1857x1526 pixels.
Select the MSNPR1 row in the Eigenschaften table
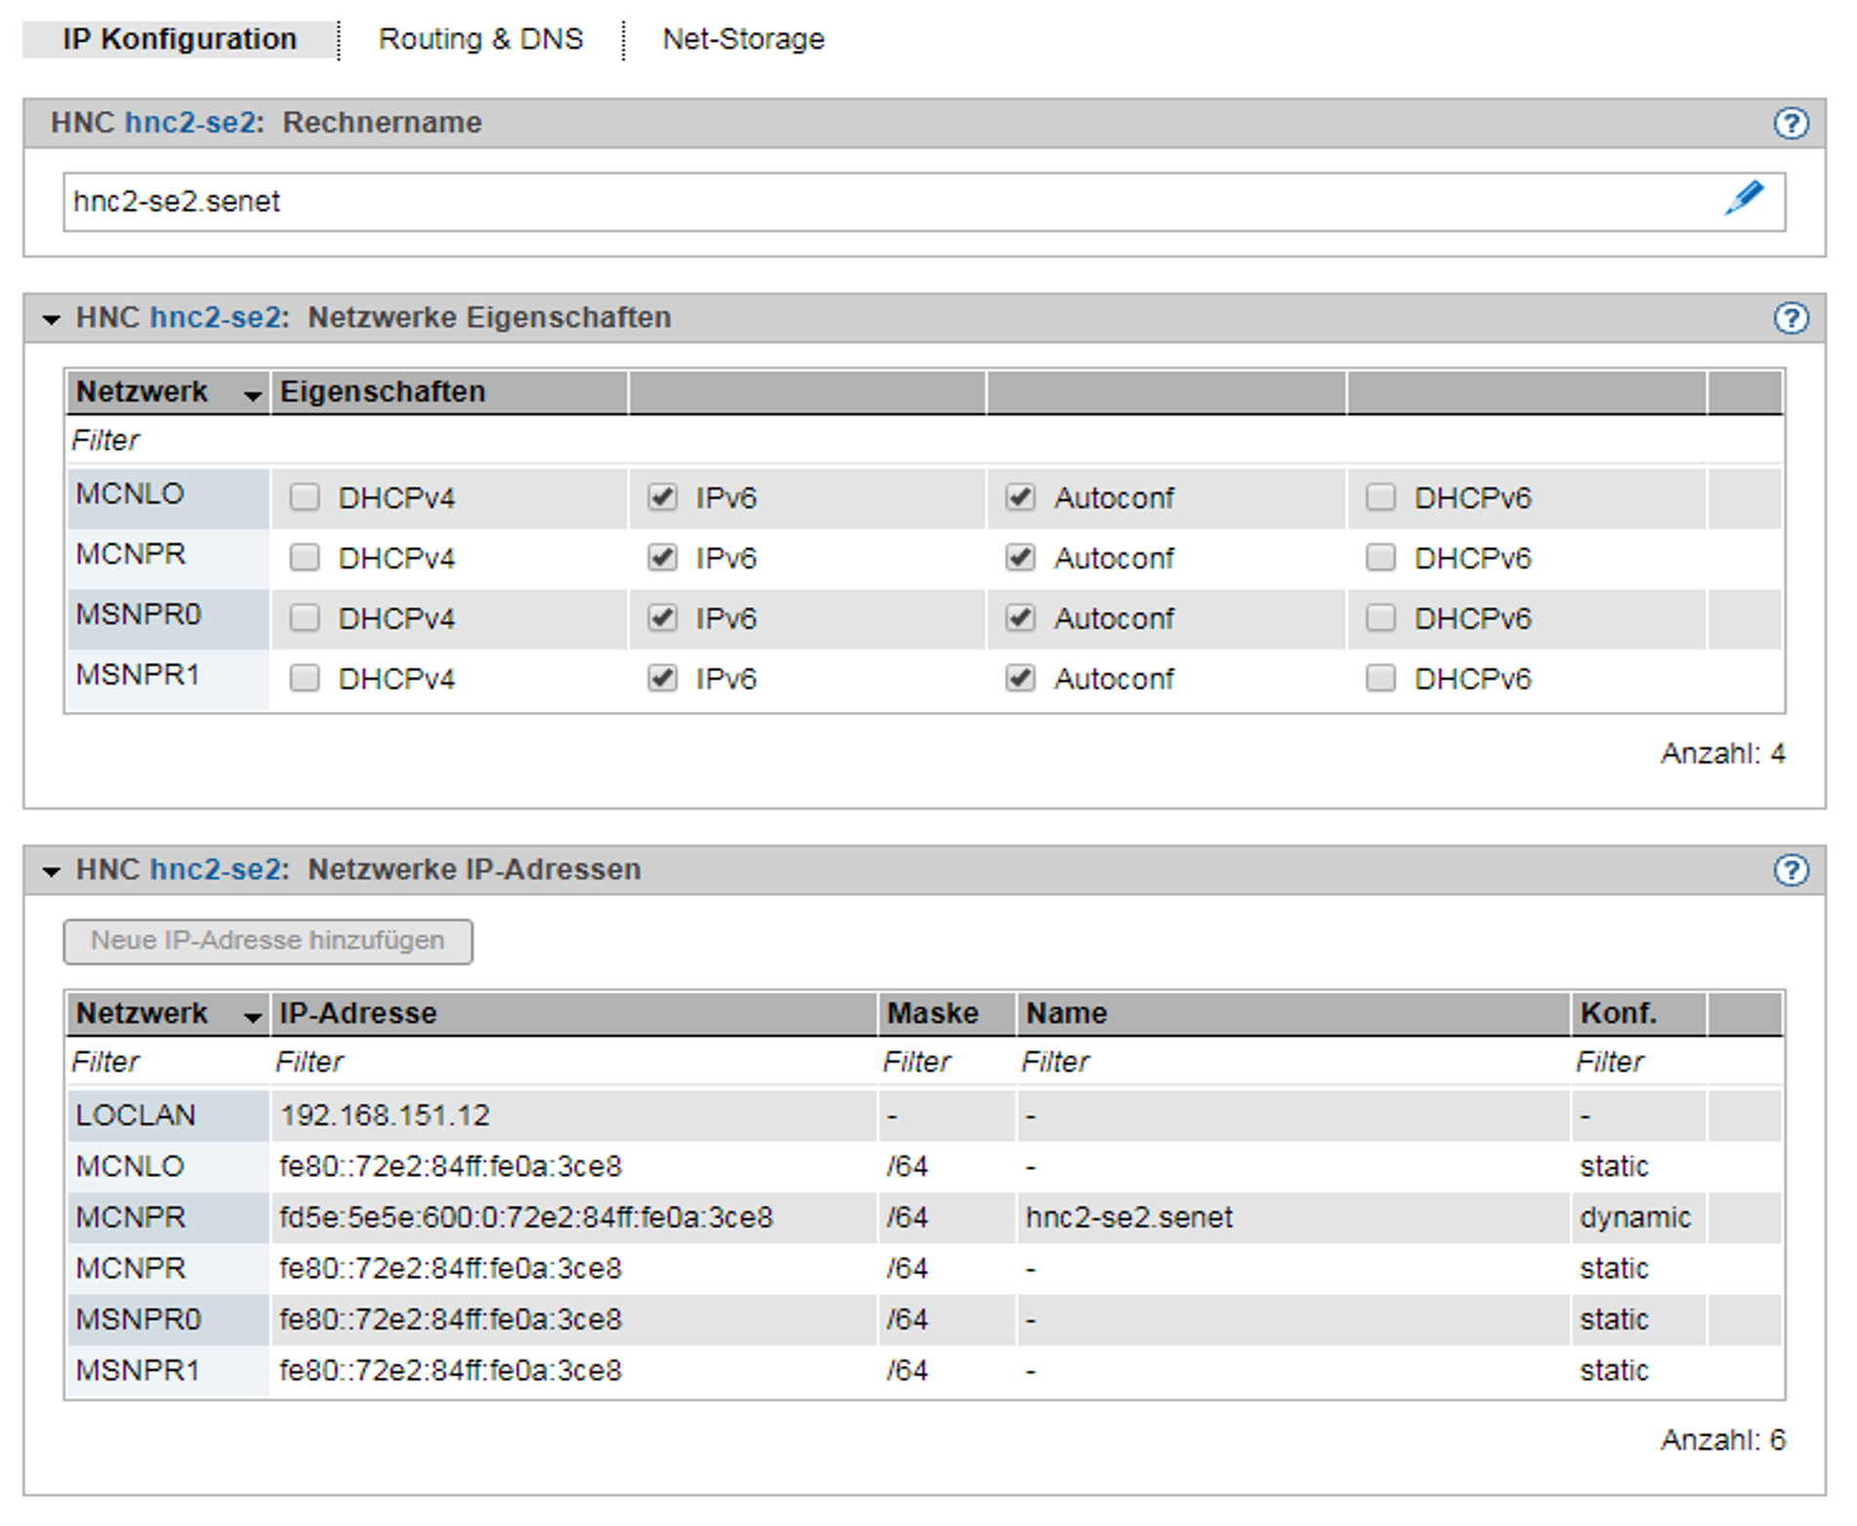tap(924, 680)
